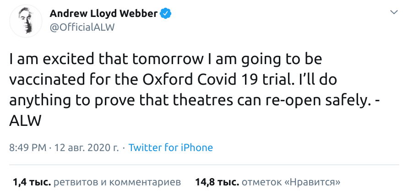
Task: Open the ретвитов и комментариев list
Action: pyautogui.click(x=117, y=182)
